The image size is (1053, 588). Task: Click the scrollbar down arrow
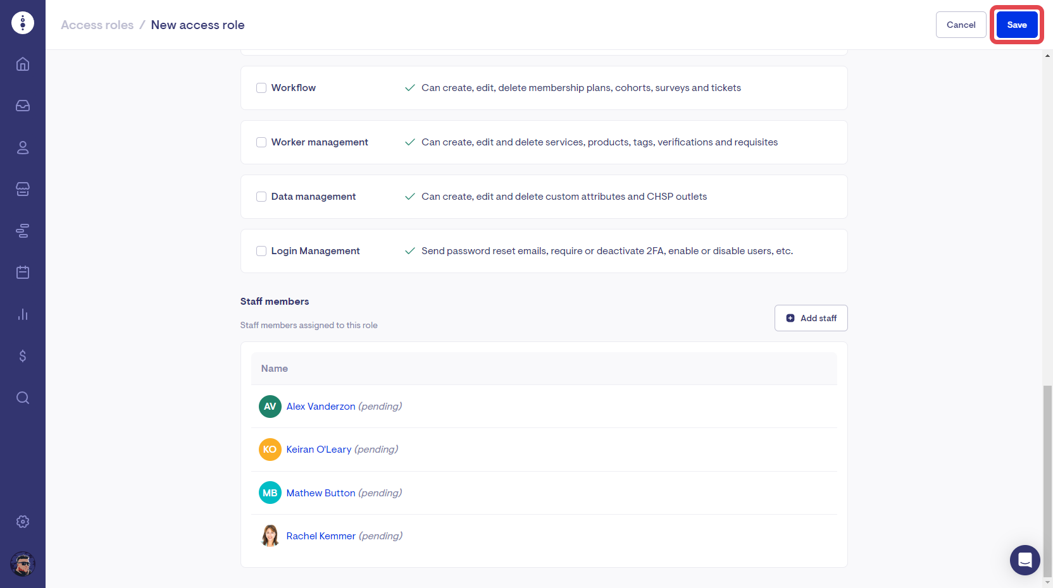1048,582
